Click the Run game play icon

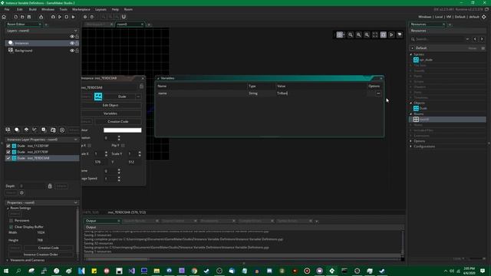point(60,17)
